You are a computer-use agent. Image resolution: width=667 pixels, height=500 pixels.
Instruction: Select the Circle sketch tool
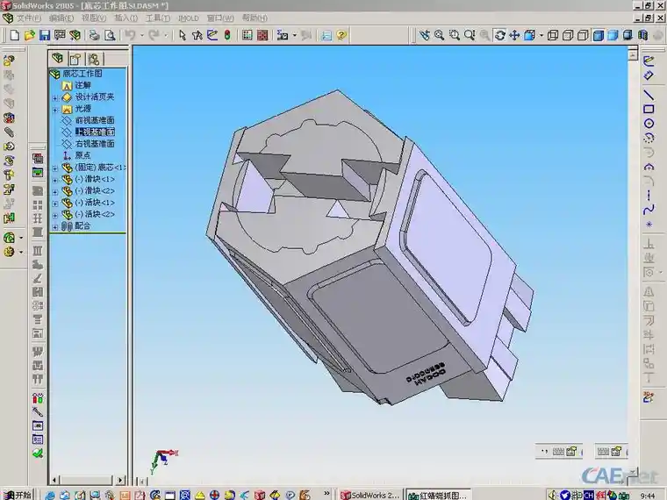click(649, 124)
